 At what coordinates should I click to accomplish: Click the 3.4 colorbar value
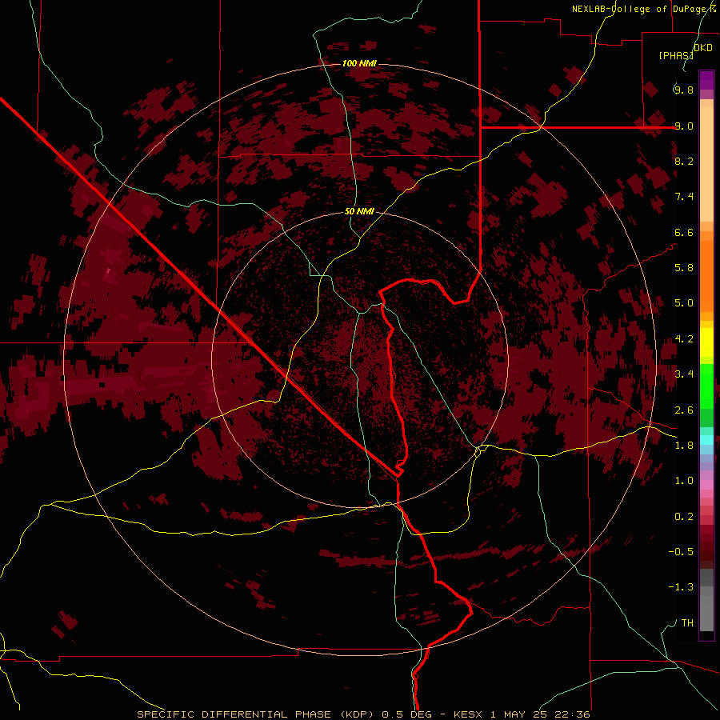point(684,374)
